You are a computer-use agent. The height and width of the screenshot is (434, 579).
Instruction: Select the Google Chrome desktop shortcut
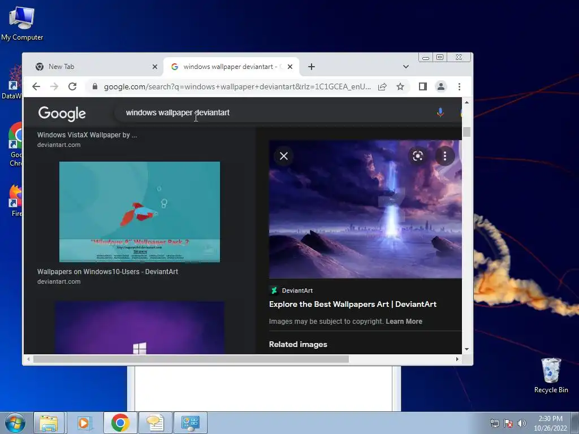click(x=15, y=145)
